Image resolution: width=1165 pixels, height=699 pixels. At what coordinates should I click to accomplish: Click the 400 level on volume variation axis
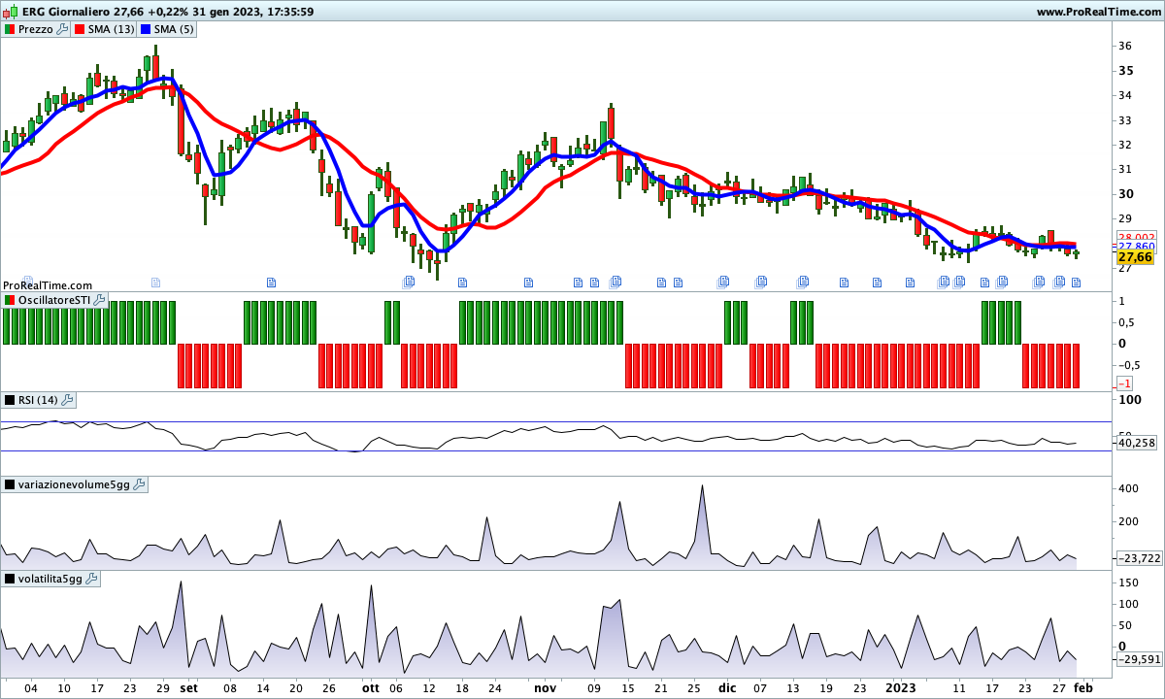[1128, 488]
